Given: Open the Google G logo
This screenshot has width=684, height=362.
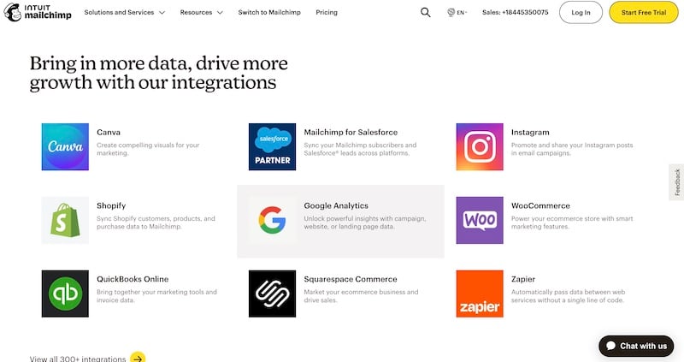Looking at the screenshot, I should click(x=272, y=220).
